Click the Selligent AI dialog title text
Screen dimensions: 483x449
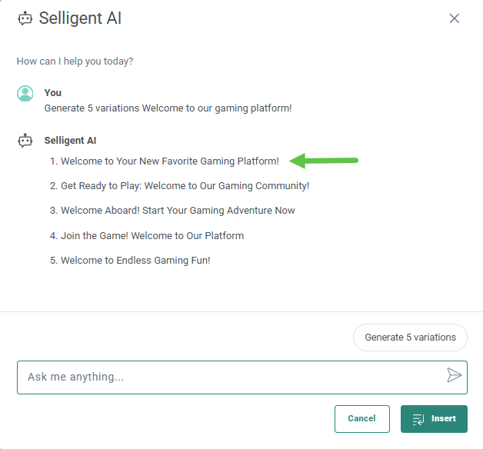(x=80, y=18)
